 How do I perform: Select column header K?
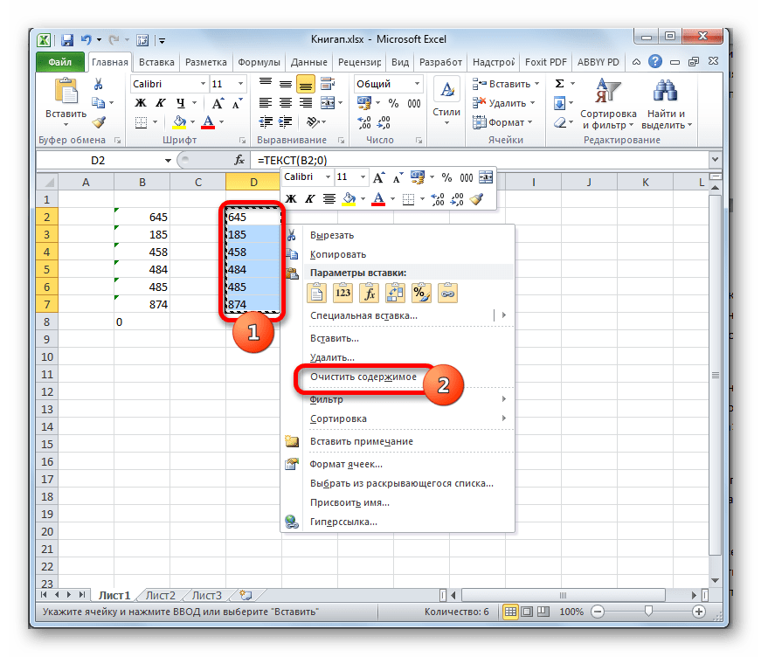(x=645, y=183)
